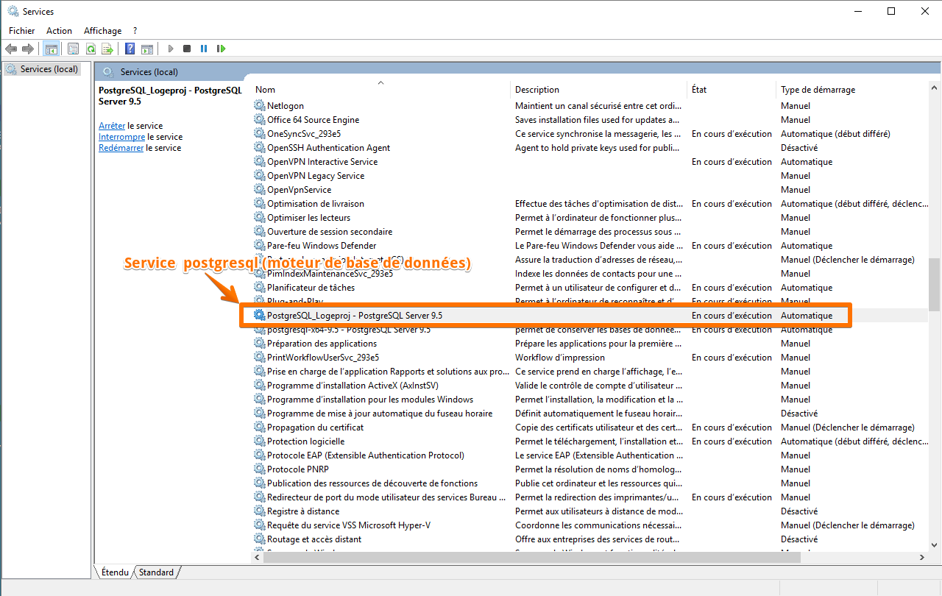Image resolution: width=942 pixels, height=596 pixels.
Task: Click the Redémarrer le service link
Action: coord(121,148)
